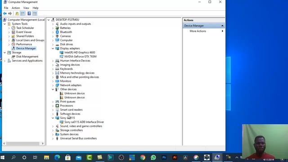Open WhatsApp from the taskbar
This screenshot has width=288, height=162.
coord(153,157)
